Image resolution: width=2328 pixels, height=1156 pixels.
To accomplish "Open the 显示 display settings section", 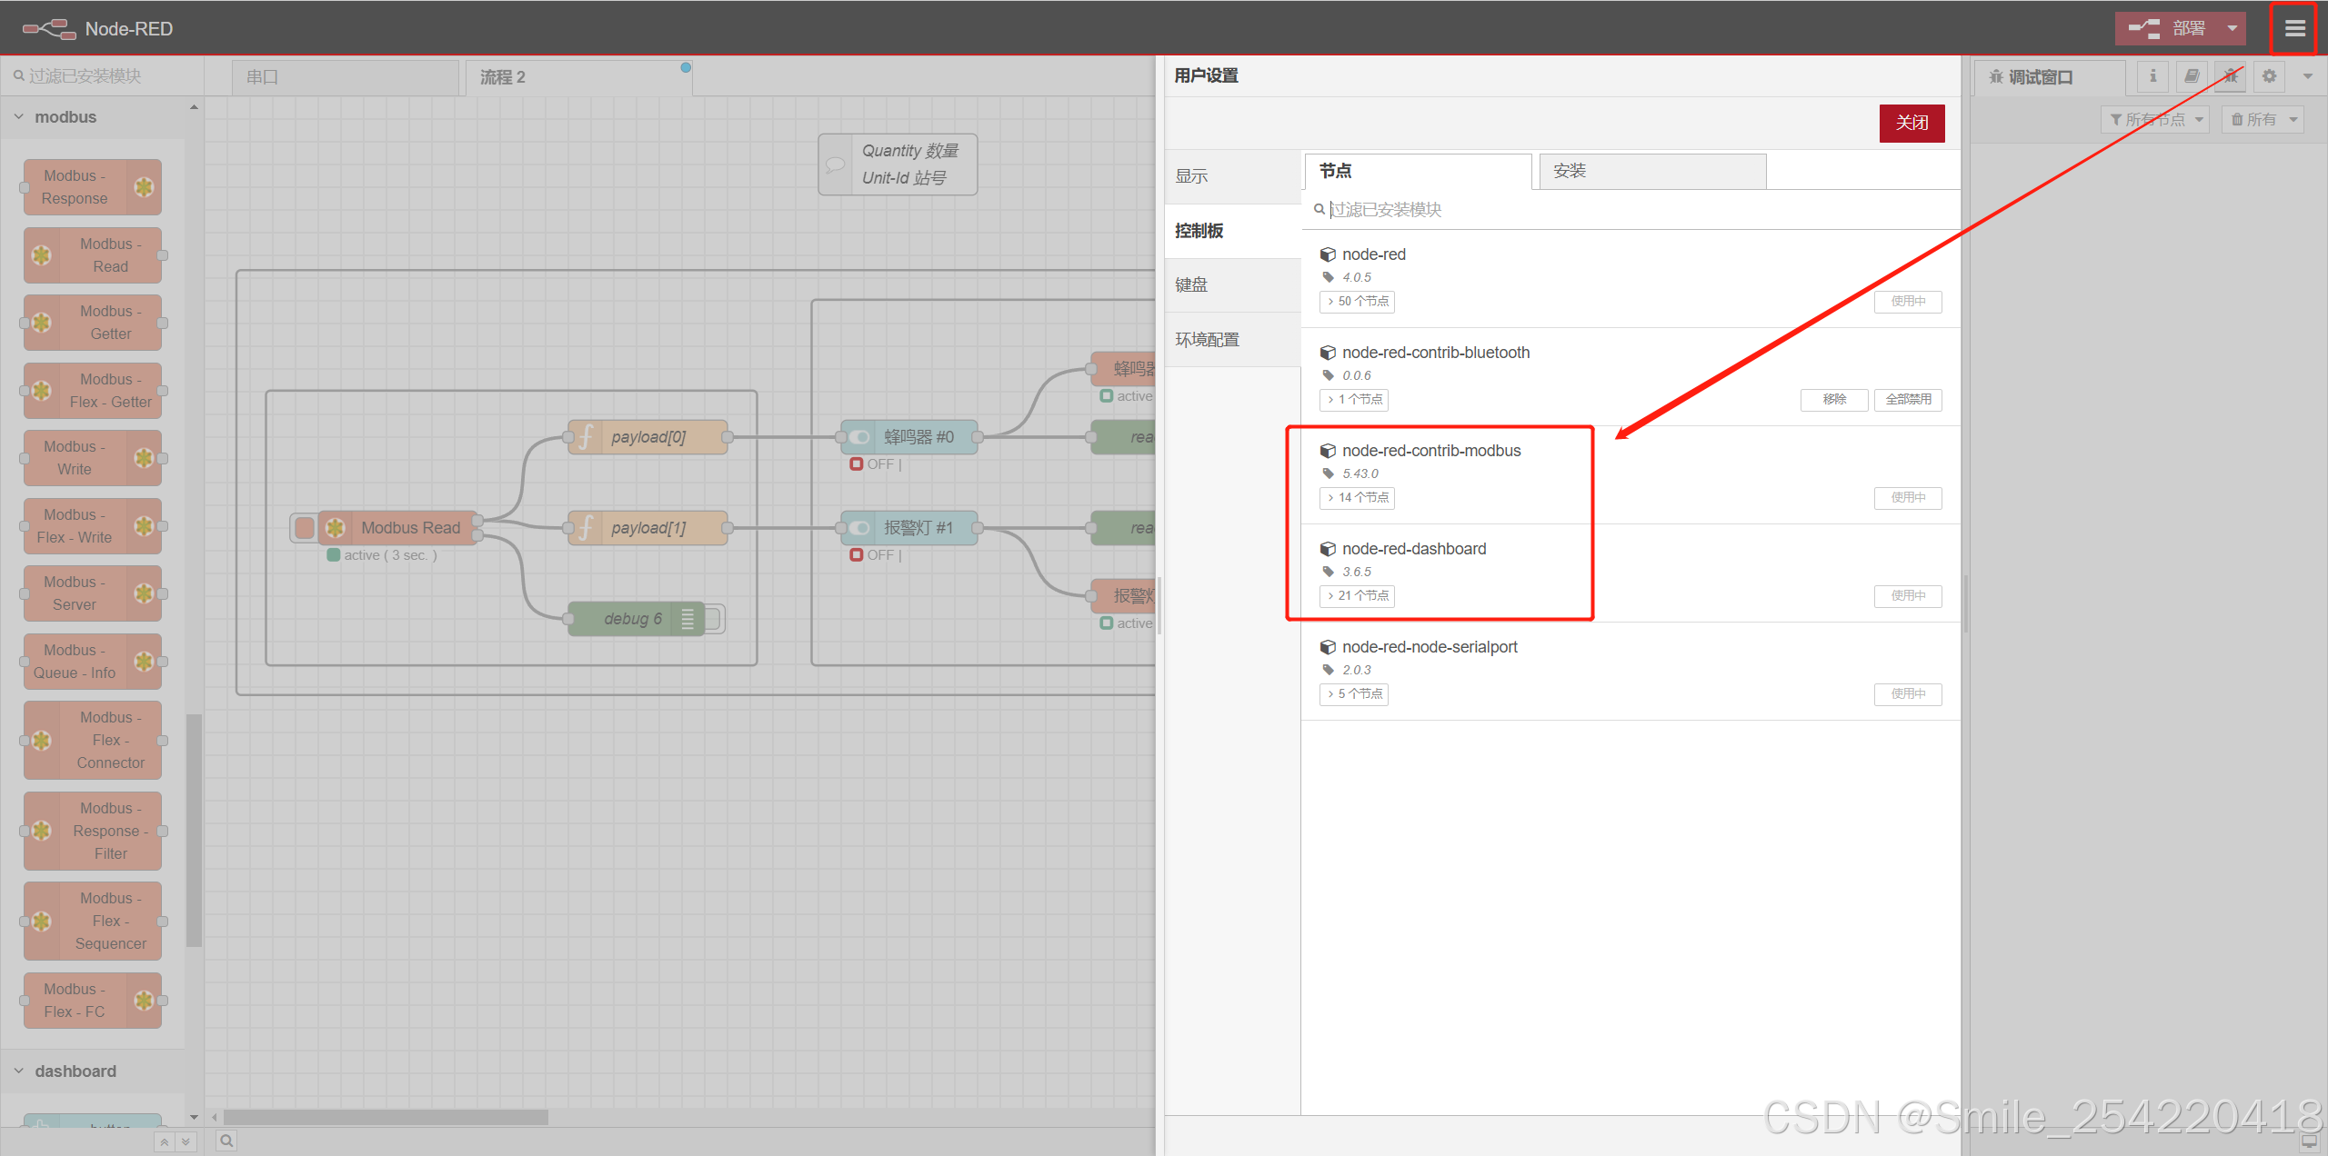I will [1233, 176].
